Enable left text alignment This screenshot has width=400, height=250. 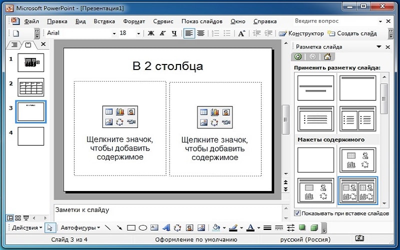(x=189, y=33)
